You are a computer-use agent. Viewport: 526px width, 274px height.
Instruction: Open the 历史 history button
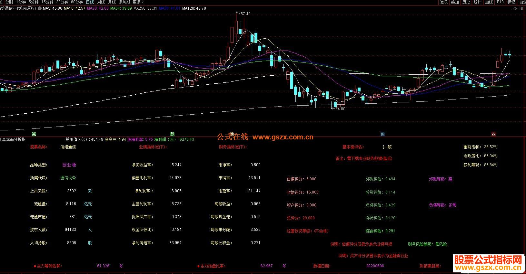tap(466, 2)
